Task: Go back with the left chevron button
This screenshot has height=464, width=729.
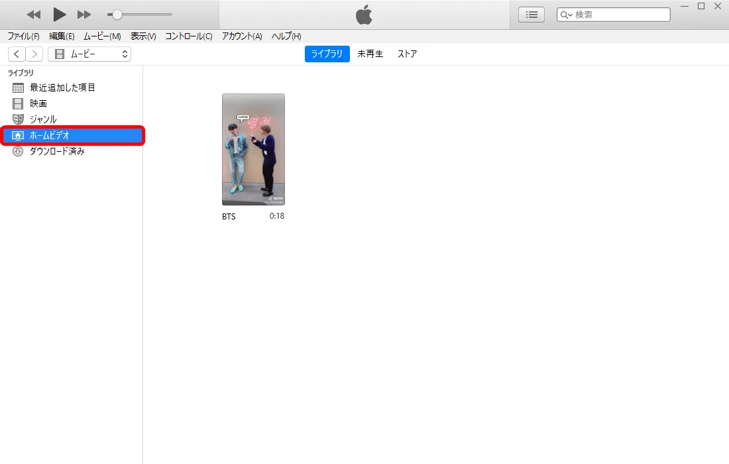Action: [17, 54]
